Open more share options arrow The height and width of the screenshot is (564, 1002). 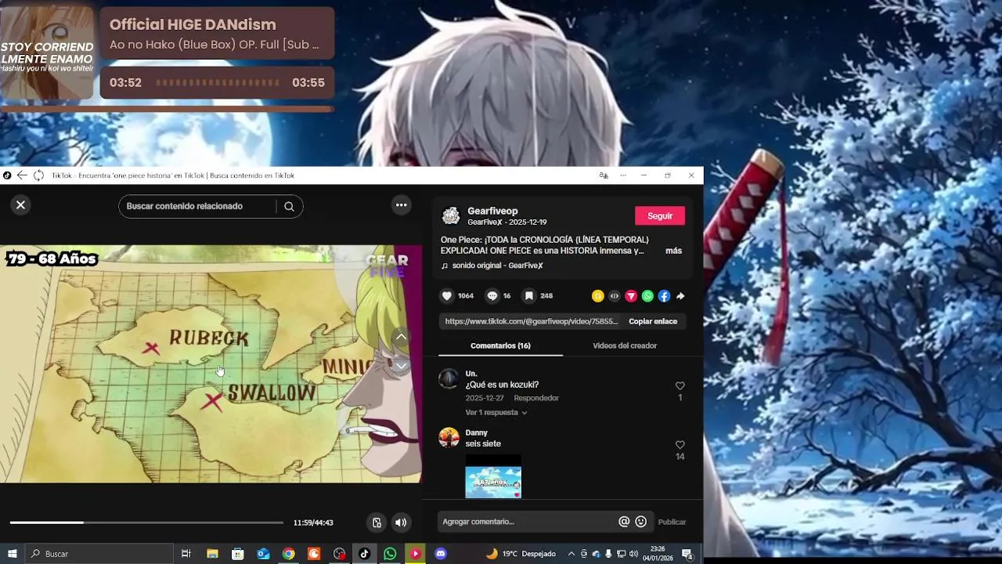click(x=680, y=296)
